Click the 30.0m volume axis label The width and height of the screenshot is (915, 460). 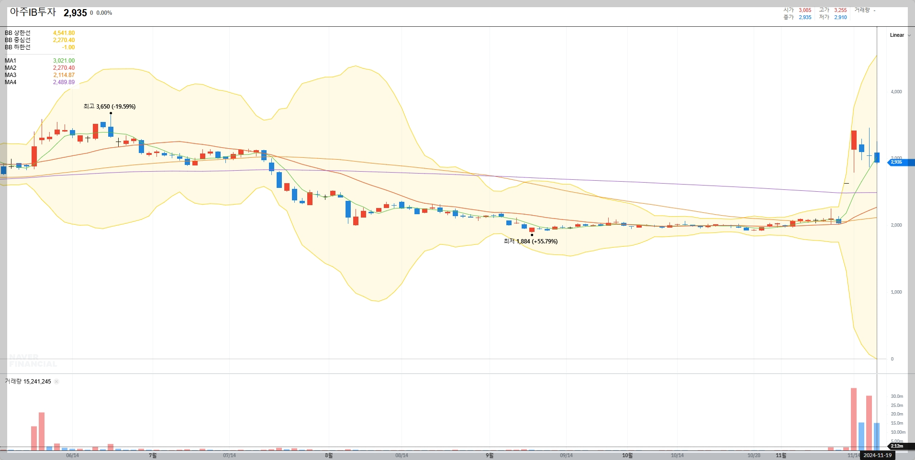pyautogui.click(x=897, y=396)
